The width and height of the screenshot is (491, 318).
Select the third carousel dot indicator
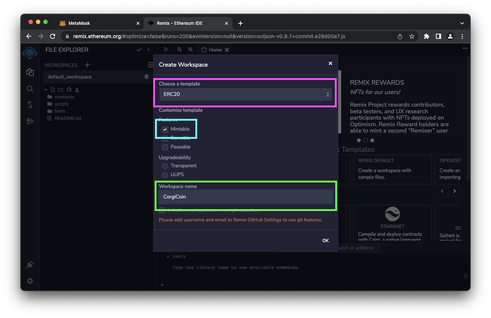[x=372, y=140]
